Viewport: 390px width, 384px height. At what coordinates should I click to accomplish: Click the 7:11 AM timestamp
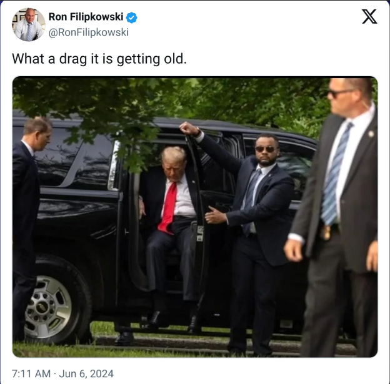pyautogui.click(x=31, y=373)
